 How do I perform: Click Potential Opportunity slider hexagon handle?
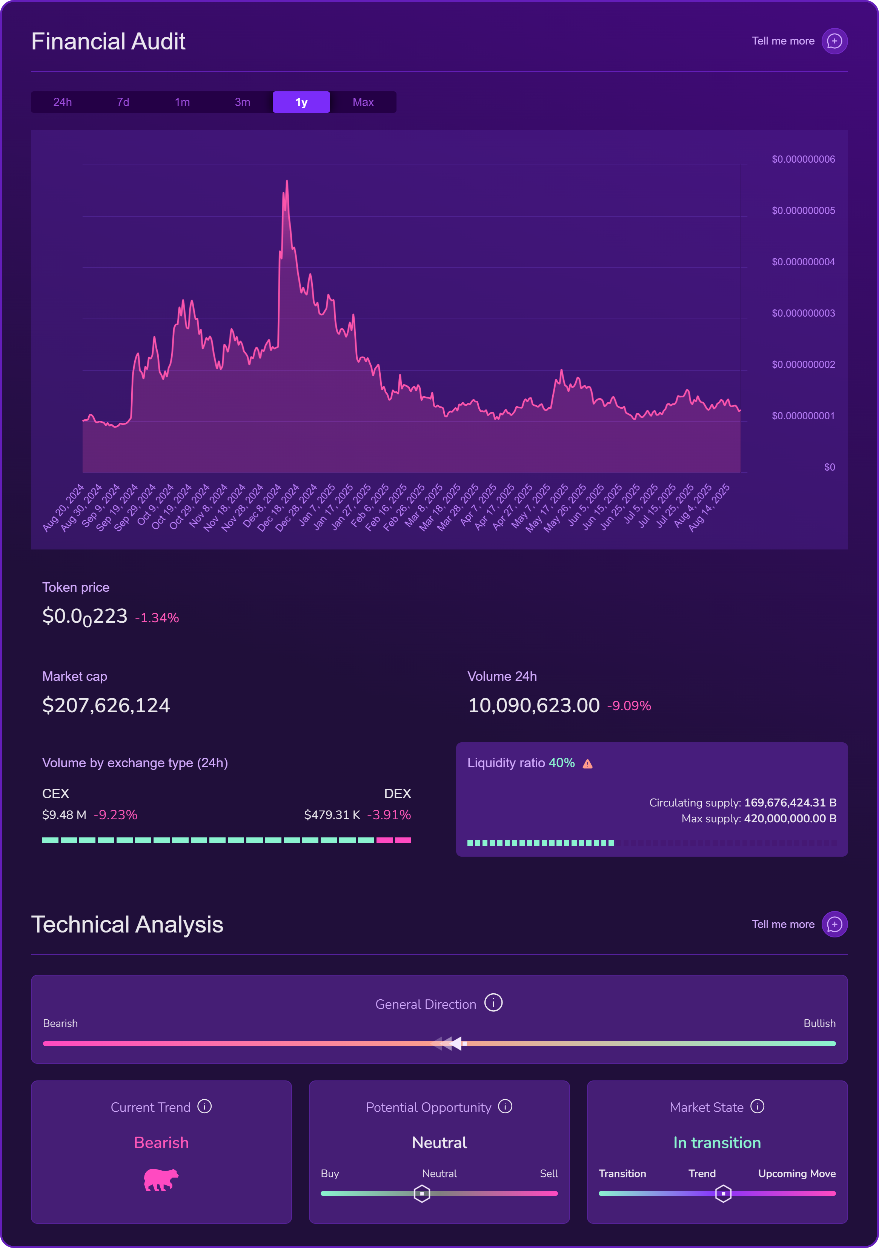[421, 1194]
